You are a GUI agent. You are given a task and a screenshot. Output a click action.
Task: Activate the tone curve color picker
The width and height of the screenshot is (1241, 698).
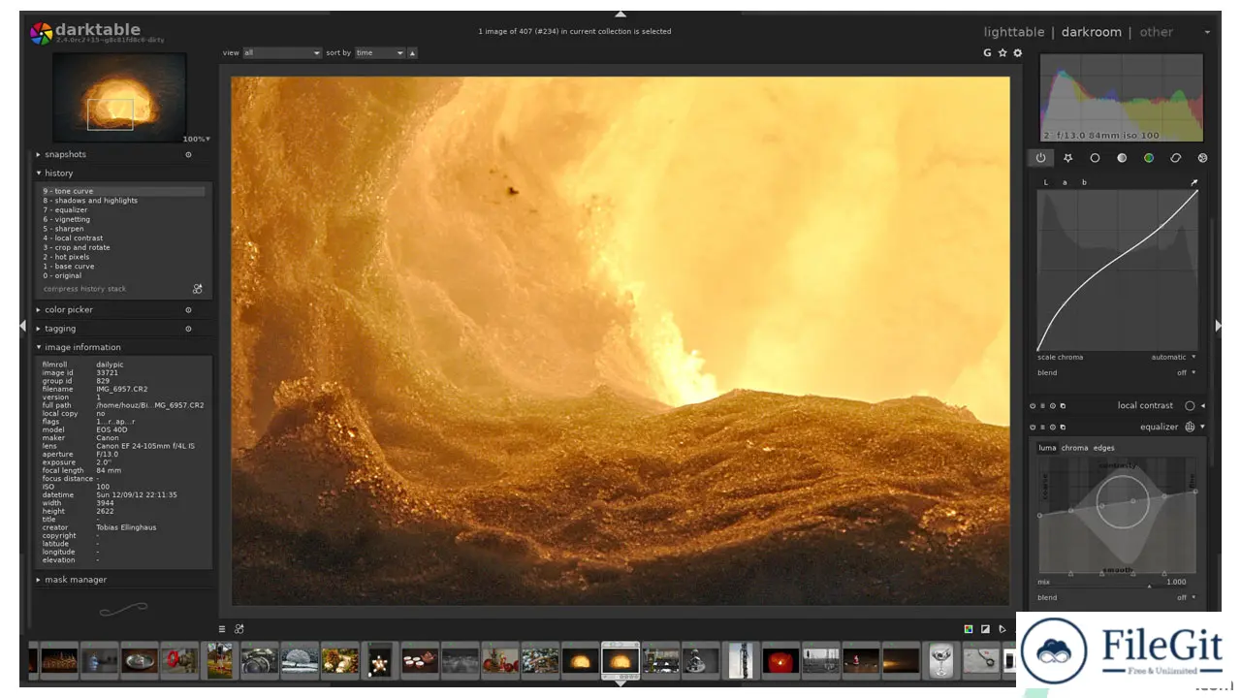pos(1194,182)
